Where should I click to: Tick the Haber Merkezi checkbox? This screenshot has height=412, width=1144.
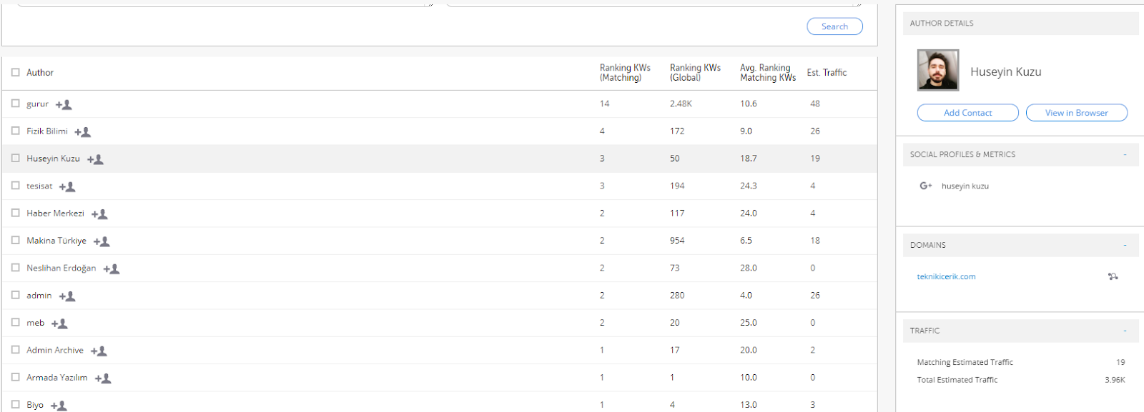tap(16, 213)
